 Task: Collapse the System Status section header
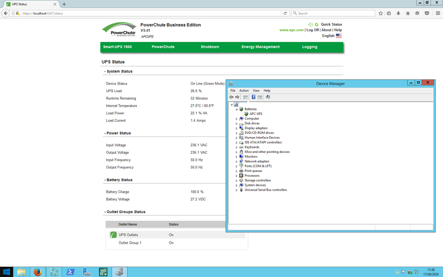pyautogui.click(x=118, y=71)
